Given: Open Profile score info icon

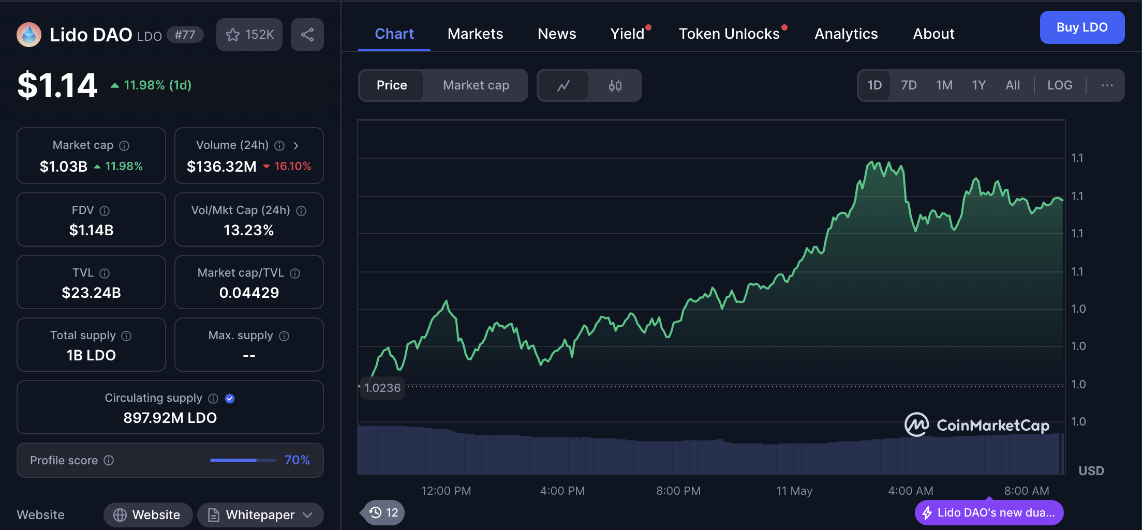Looking at the screenshot, I should (109, 460).
